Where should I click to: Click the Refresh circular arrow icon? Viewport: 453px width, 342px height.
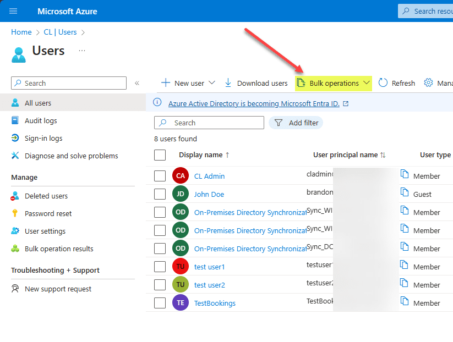383,83
